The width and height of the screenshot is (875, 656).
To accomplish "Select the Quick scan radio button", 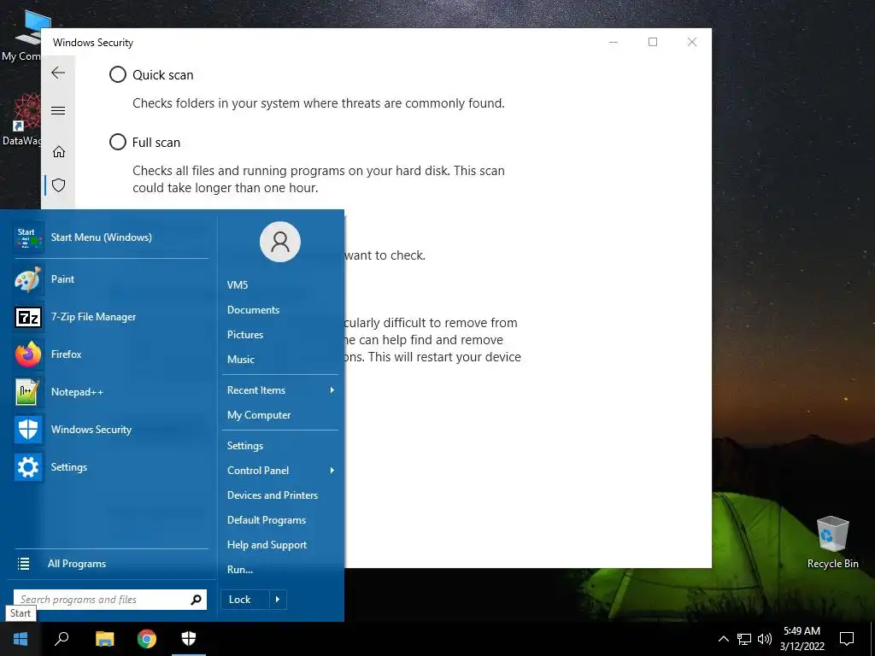I will (x=118, y=74).
